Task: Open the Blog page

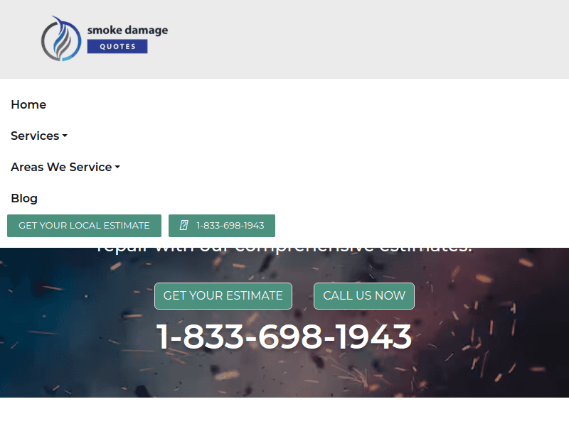Action: (24, 198)
